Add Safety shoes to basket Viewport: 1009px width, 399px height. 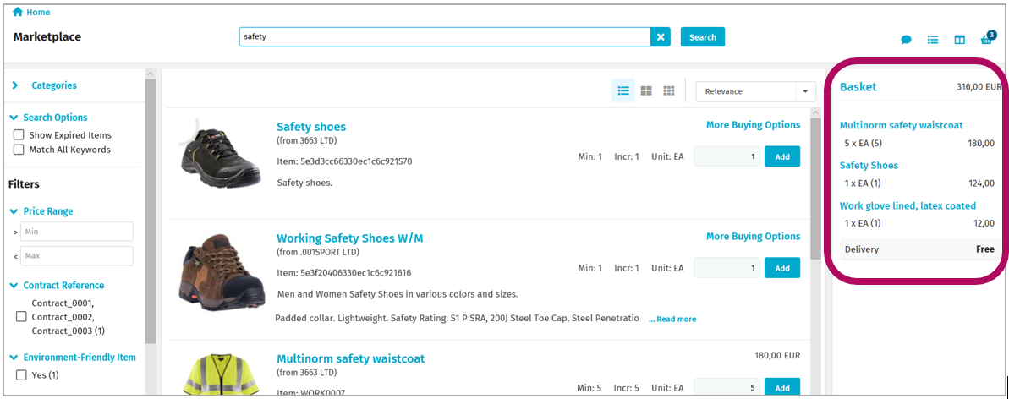coord(781,156)
